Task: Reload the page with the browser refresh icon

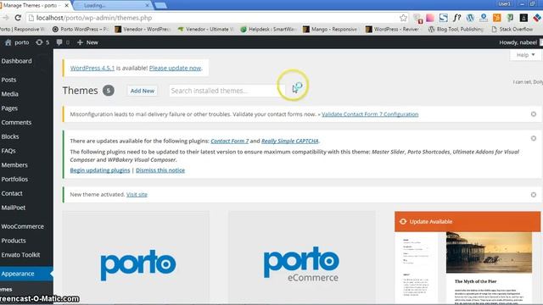Action: click(18, 18)
